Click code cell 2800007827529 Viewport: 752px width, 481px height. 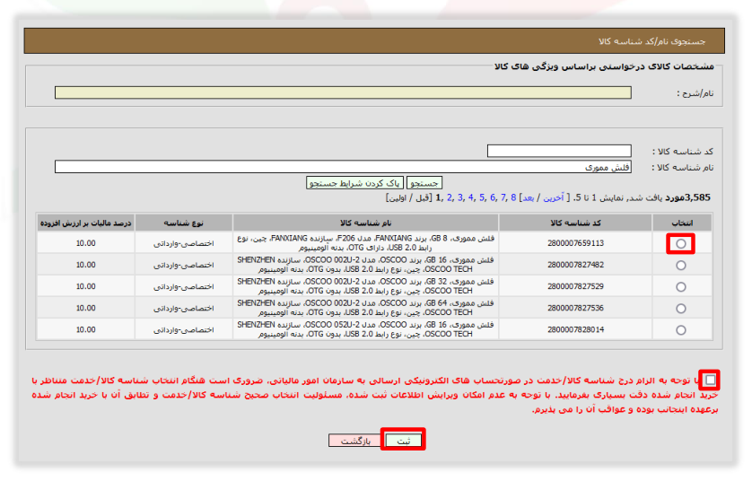point(575,286)
